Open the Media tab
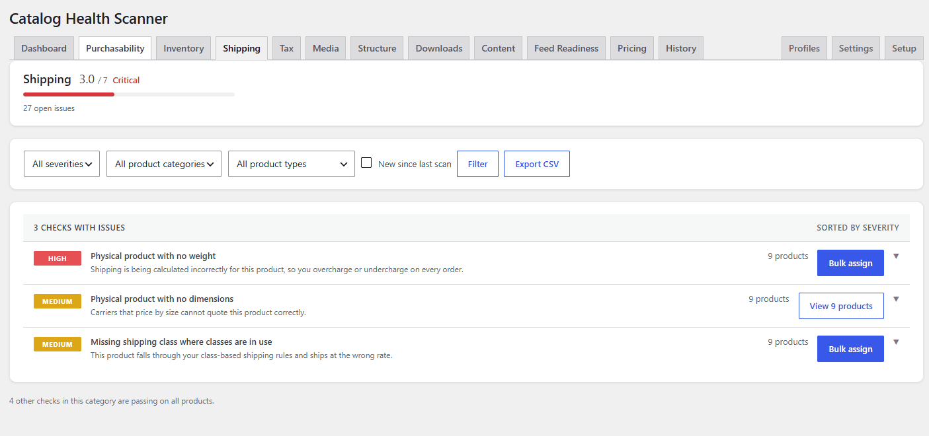929x436 pixels. point(325,48)
